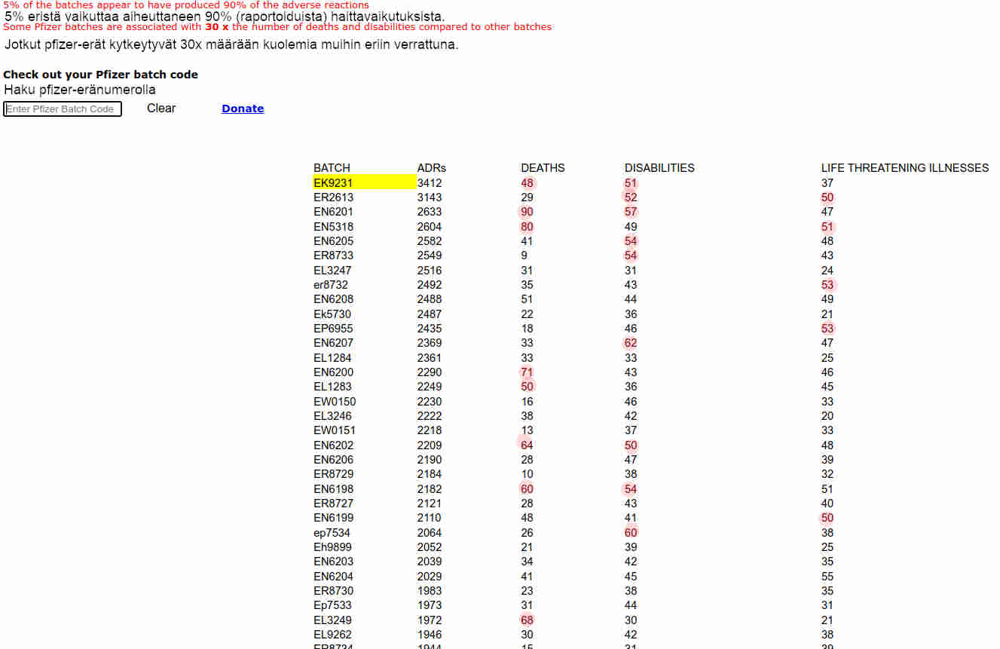Viewport: 1000px width, 649px height.
Task: Click ADR count 2549
Action: 430,256
